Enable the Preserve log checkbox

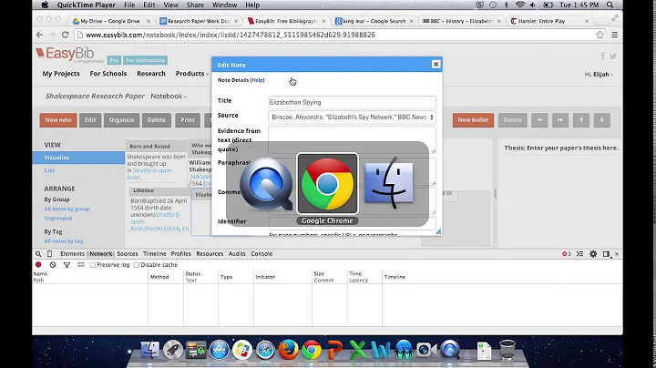93,265
